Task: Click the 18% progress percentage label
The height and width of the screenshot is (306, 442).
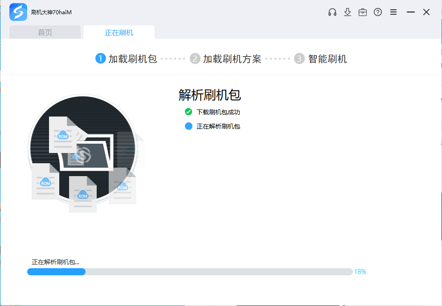Action: tap(360, 272)
